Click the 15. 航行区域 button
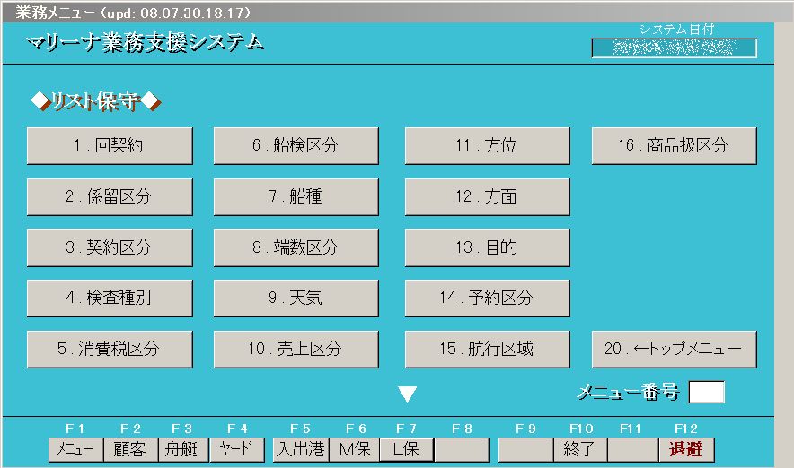 (487, 350)
